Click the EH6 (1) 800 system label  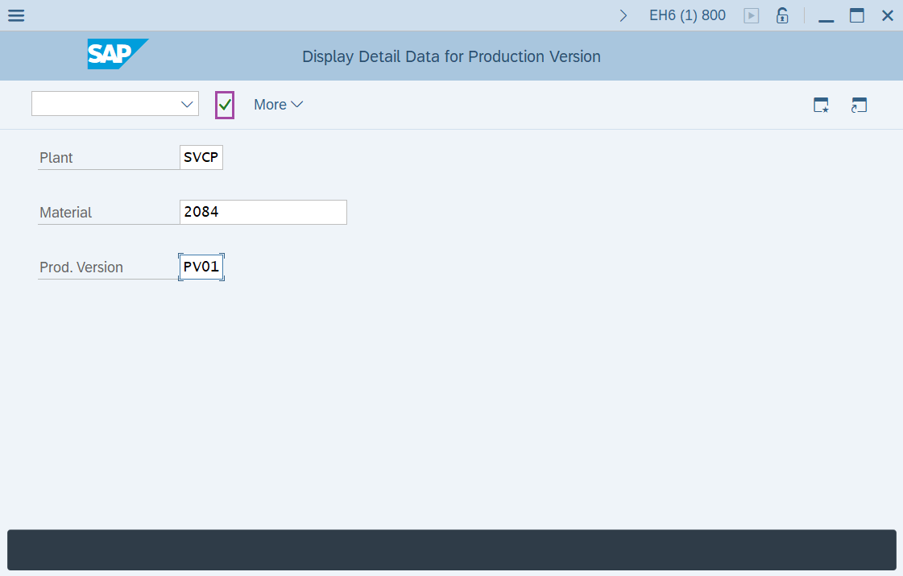[687, 15]
